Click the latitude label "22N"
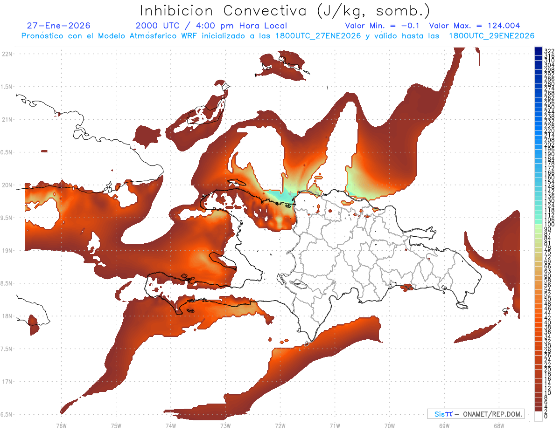The image size is (560, 432). [7, 54]
